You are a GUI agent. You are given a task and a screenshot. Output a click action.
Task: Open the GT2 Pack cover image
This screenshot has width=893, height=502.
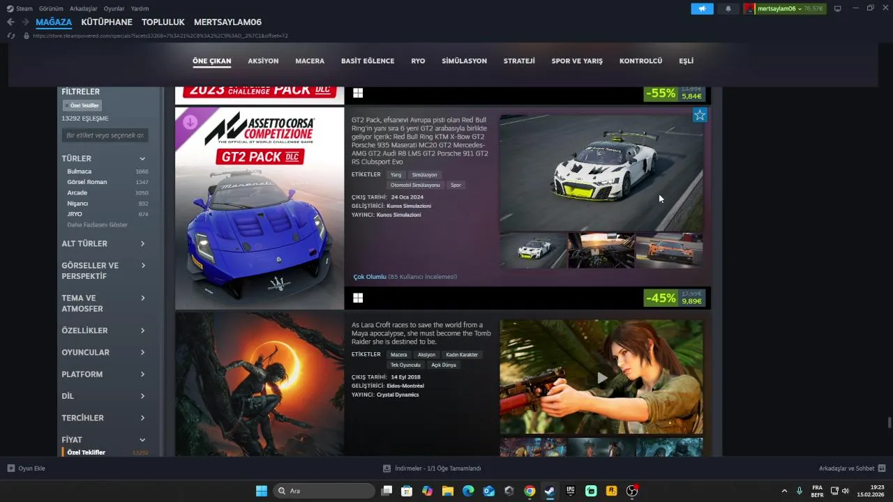(260, 208)
